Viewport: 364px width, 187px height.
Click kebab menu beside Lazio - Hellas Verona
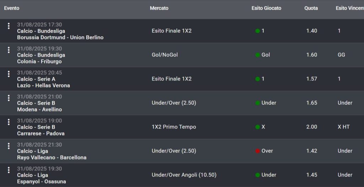pyautogui.click(x=9, y=74)
